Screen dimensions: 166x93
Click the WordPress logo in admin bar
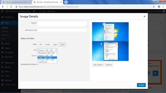2,11
